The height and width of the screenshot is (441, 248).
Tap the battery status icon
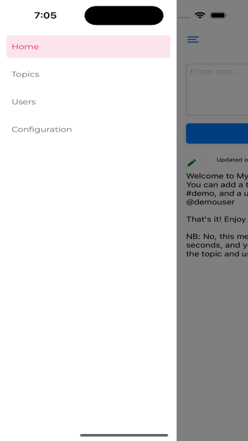(218, 15)
